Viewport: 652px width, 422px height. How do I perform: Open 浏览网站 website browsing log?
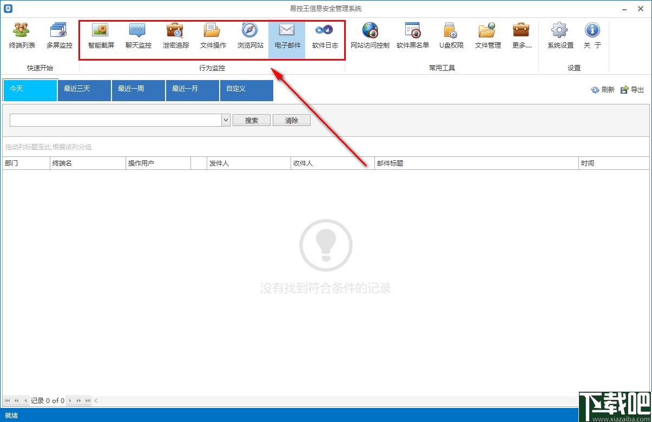[251, 36]
